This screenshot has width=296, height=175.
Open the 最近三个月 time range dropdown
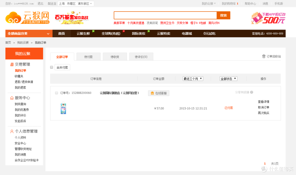193,79
